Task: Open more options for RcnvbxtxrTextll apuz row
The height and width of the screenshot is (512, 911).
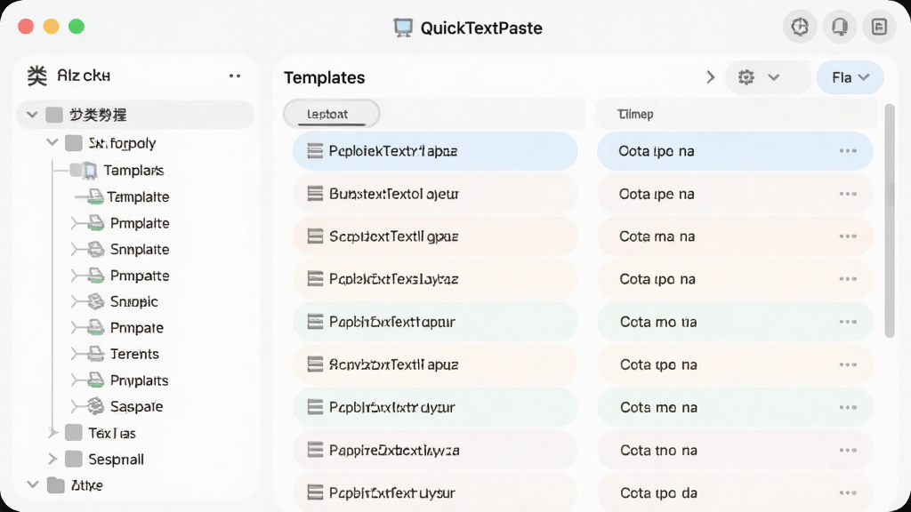Action: click(x=848, y=364)
